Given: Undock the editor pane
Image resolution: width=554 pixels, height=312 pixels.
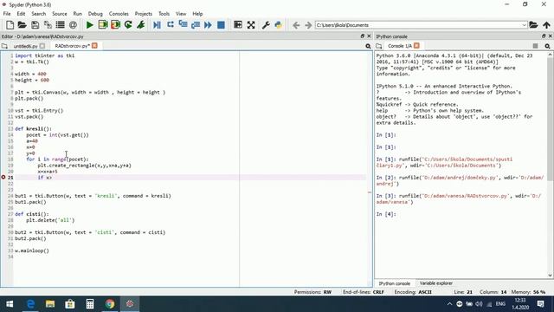Looking at the screenshot, I should pos(363,36).
